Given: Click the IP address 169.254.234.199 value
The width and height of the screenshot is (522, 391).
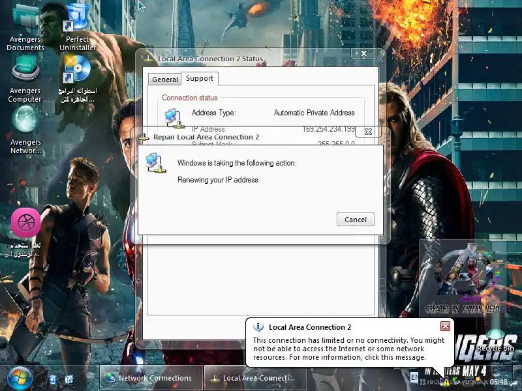Looking at the screenshot, I should click(x=329, y=129).
